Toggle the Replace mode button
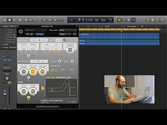Viewport: 167px width, 125px height. [124, 20]
